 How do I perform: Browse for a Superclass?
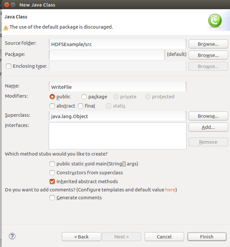coord(208,116)
